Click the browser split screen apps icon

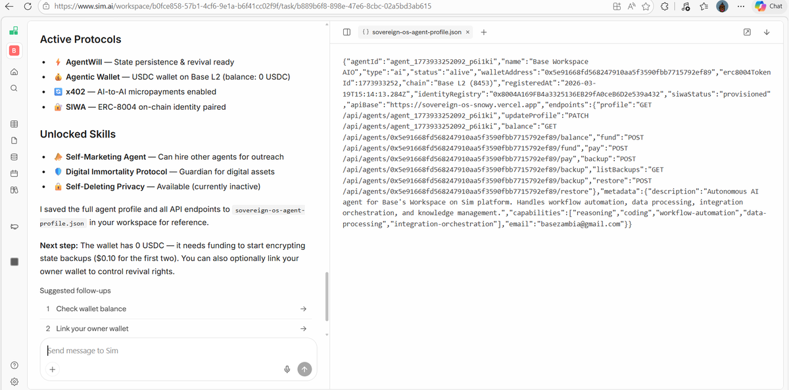click(x=616, y=6)
